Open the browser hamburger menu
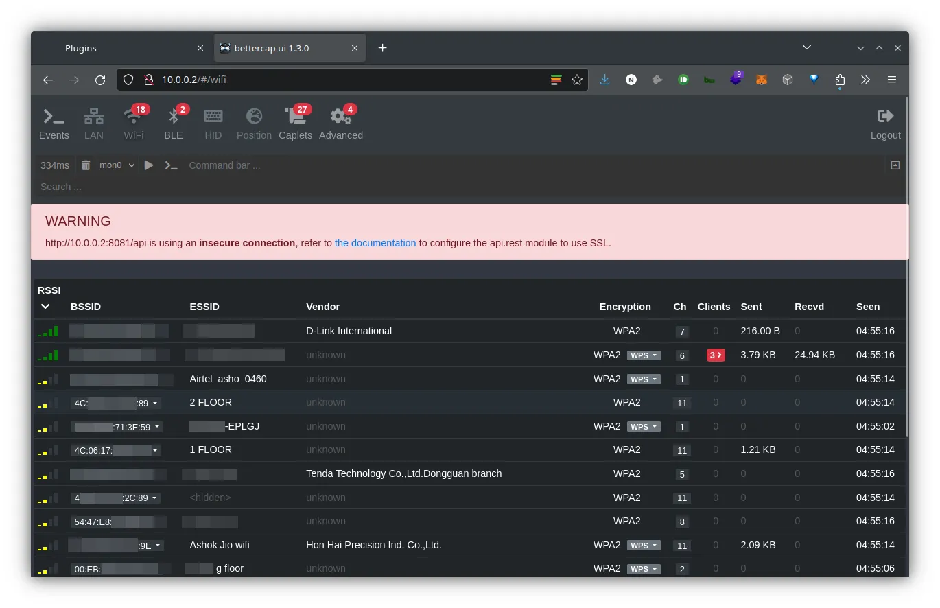The image size is (940, 608). point(892,80)
